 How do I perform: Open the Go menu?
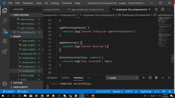46,3
